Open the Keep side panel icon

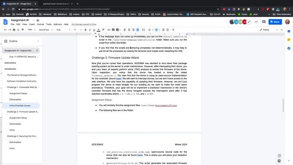click(289, 40)
